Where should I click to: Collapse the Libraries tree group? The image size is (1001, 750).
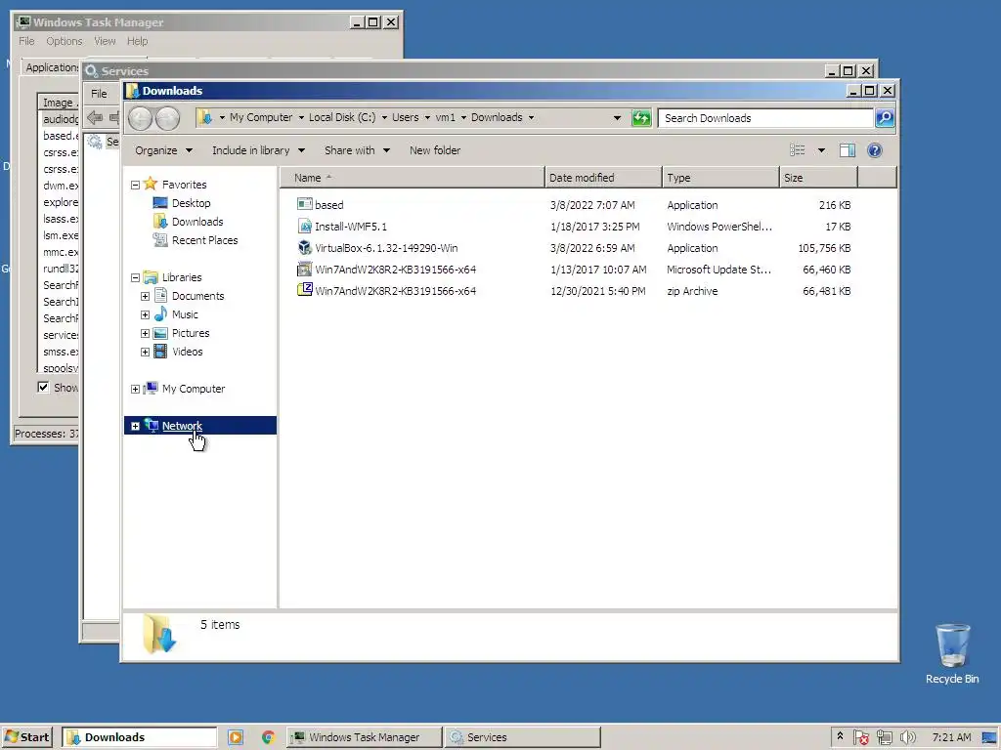(135, 277)
